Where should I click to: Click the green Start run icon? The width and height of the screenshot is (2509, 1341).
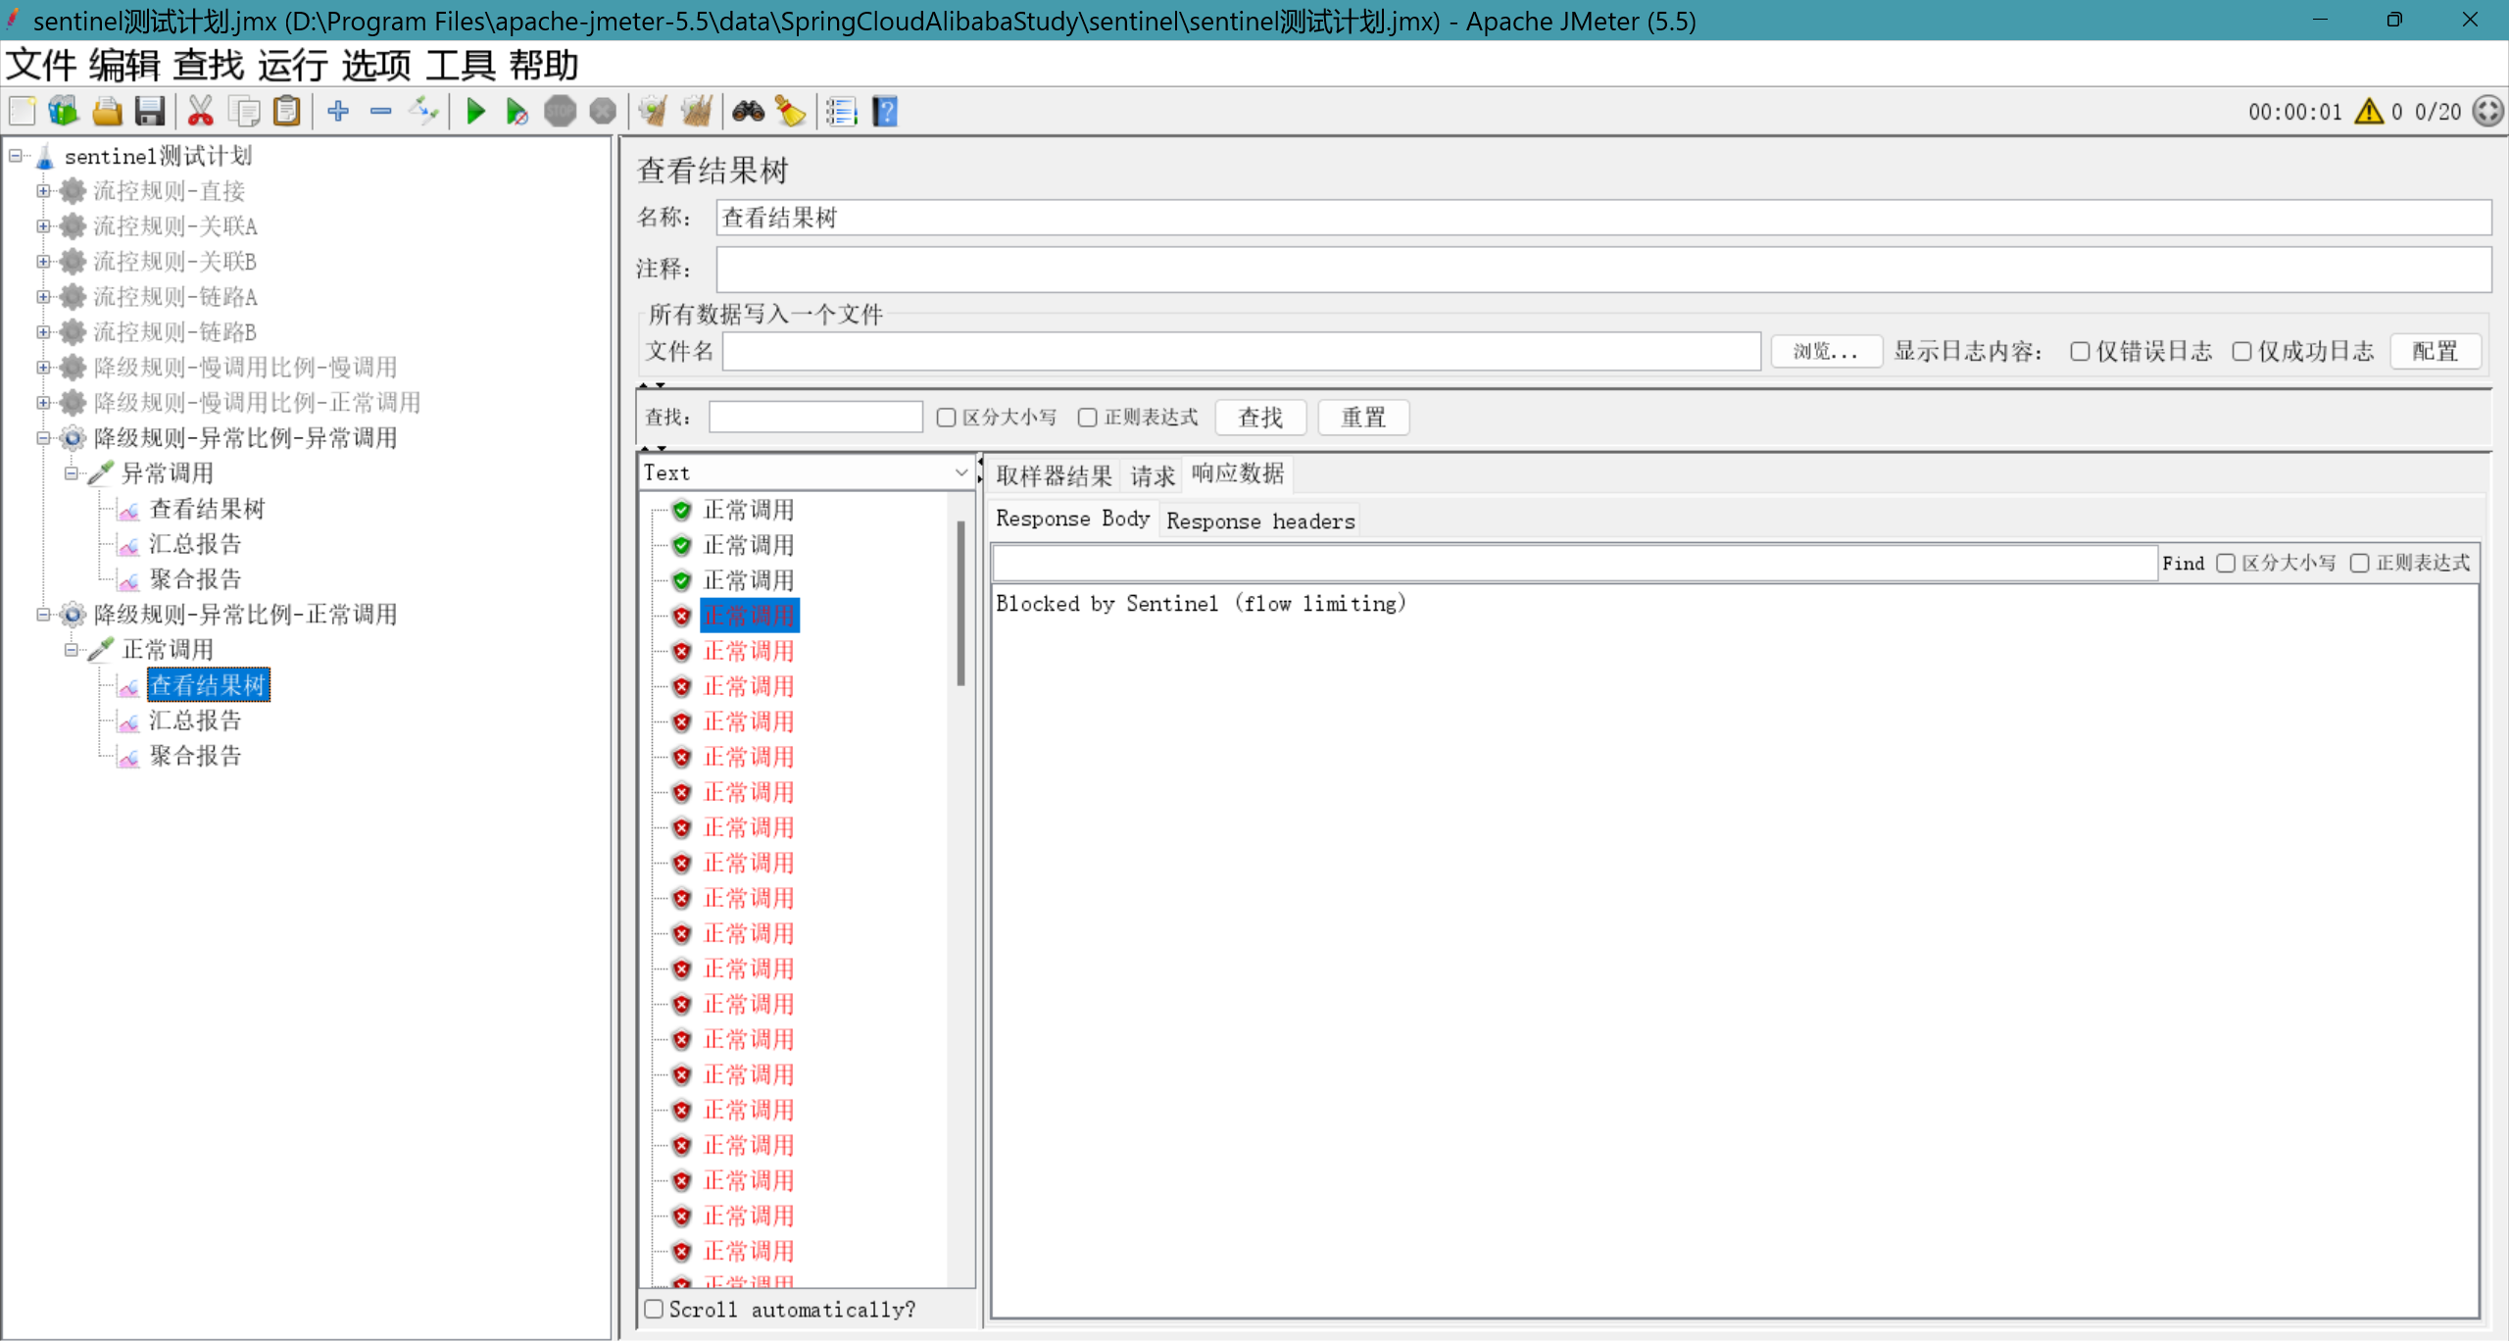[x=475, y=112]
